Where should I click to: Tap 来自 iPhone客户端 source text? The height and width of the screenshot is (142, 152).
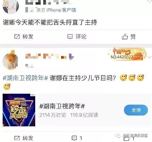[x=56, y=10]
